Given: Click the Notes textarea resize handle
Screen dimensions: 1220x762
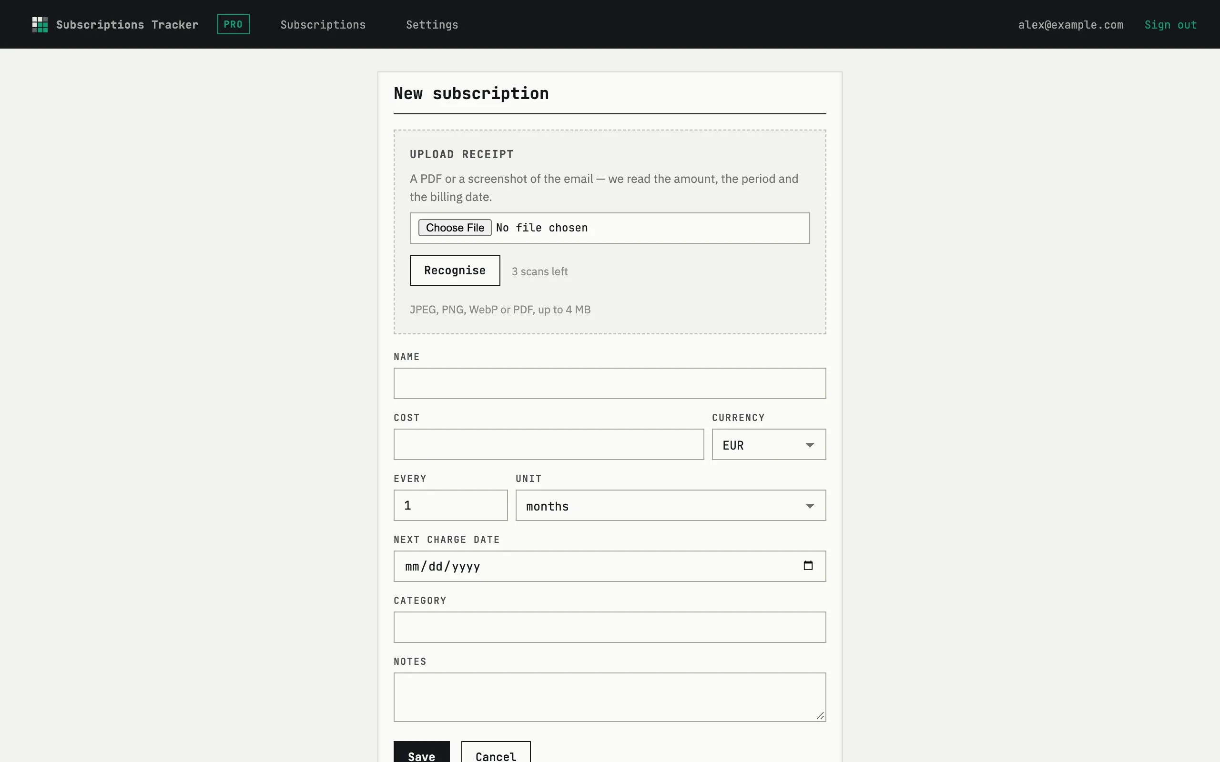Looking at the screenshot, I should (820, 716).
